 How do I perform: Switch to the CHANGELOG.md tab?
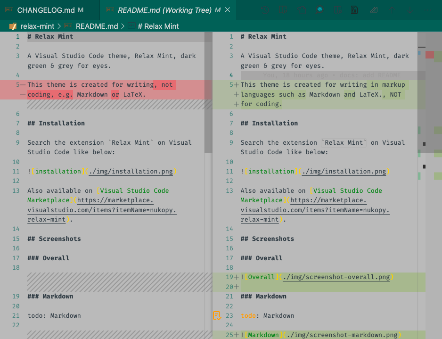click(49, 10)
